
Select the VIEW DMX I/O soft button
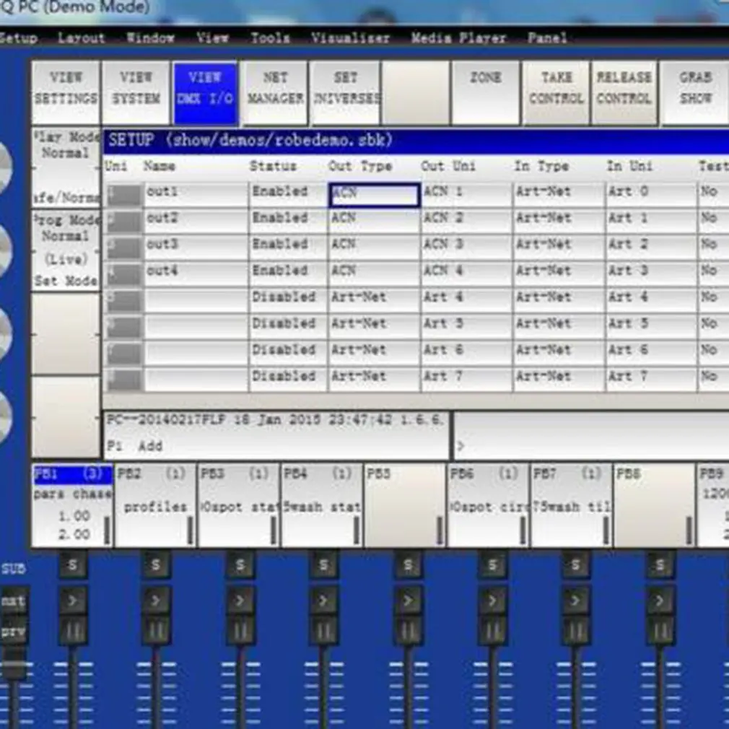click(206, 92)
